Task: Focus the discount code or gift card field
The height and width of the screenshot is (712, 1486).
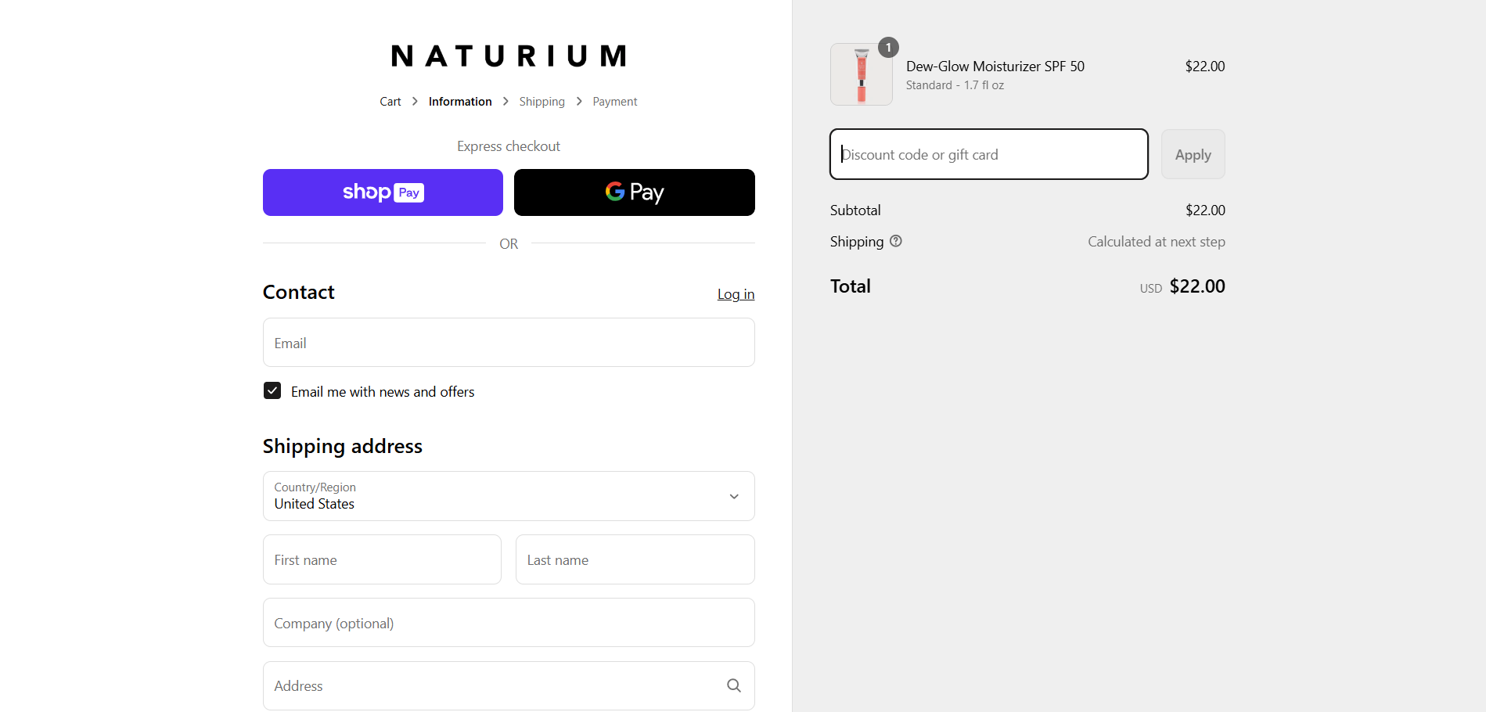Action: click(988, 154)
